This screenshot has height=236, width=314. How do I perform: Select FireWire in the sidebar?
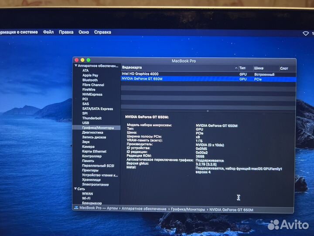pos(89,90)
